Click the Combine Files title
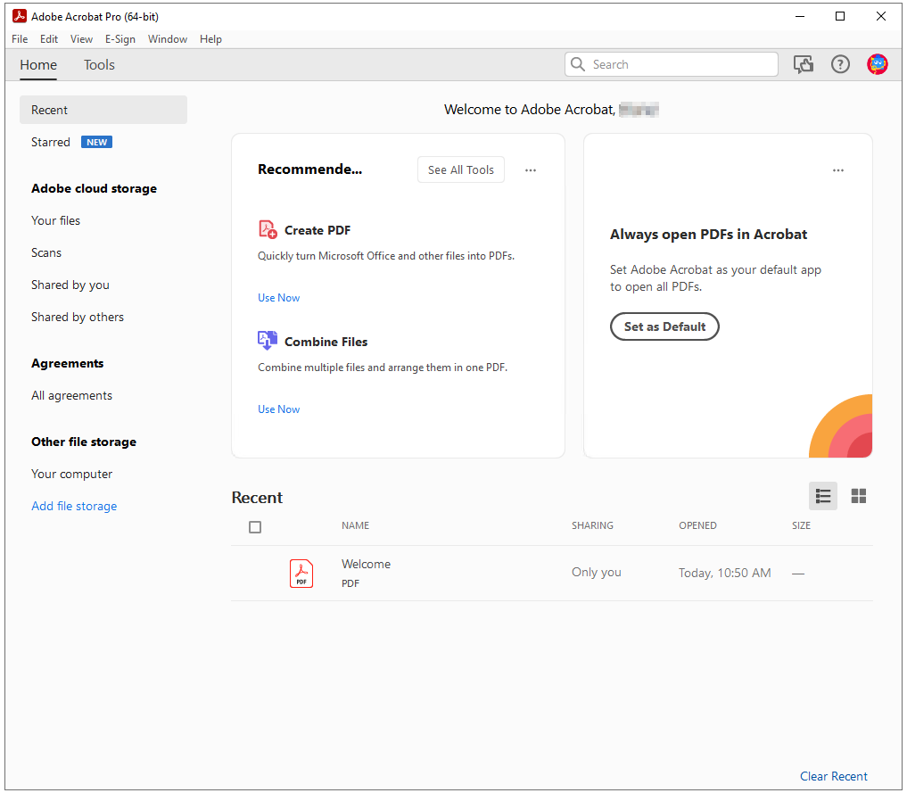The height and width of the screenshot is (793, 907). pos(326,342)
